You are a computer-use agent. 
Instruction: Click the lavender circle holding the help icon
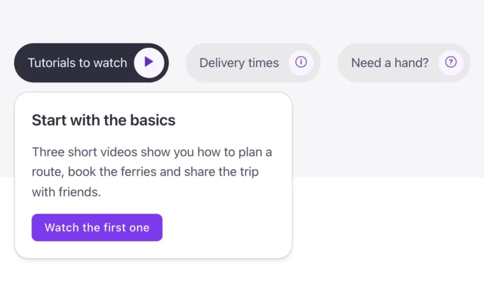[x=451, y=62]
